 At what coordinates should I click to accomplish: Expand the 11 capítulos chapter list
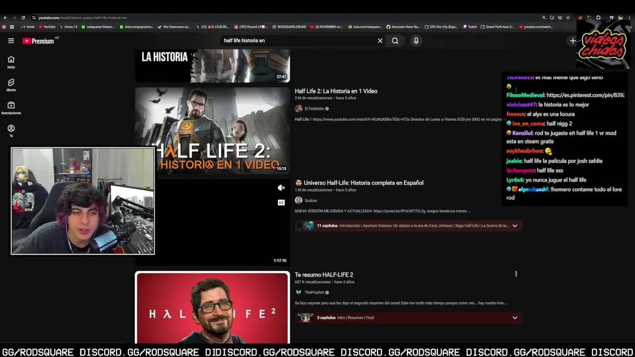514,226
